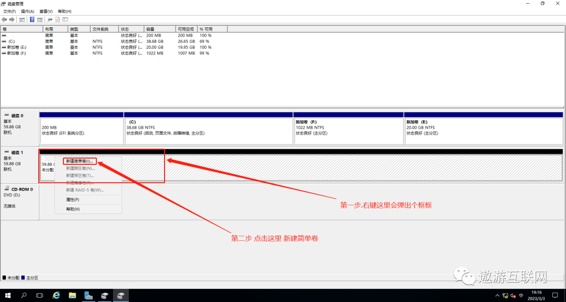
Task: Click the network tray icon
Action: click(505, 296)
